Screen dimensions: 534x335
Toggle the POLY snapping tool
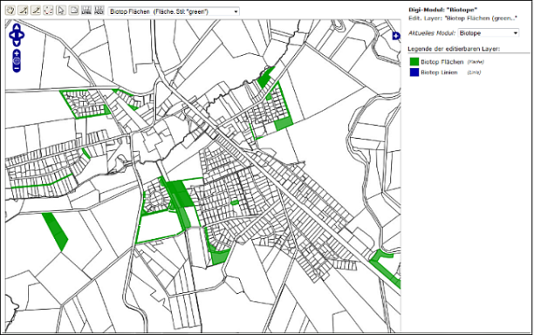pyautogui.click(x=99, y=10)
